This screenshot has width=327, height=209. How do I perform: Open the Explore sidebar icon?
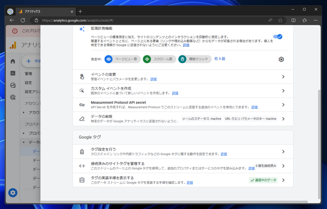coord(13,85)
